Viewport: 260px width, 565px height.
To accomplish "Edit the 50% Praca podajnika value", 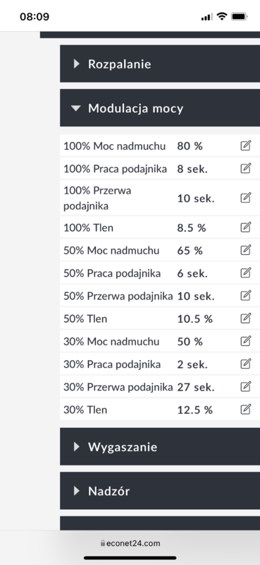I will click(x=246, y=273).
